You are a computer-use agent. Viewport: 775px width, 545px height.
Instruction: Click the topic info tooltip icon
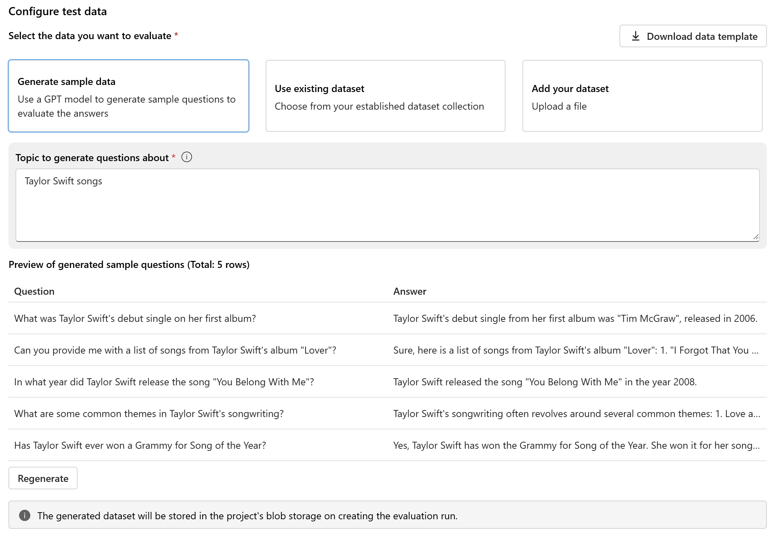[x=187, y=157]
